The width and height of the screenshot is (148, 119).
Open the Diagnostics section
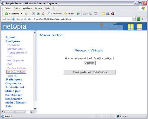click(14, 84)
